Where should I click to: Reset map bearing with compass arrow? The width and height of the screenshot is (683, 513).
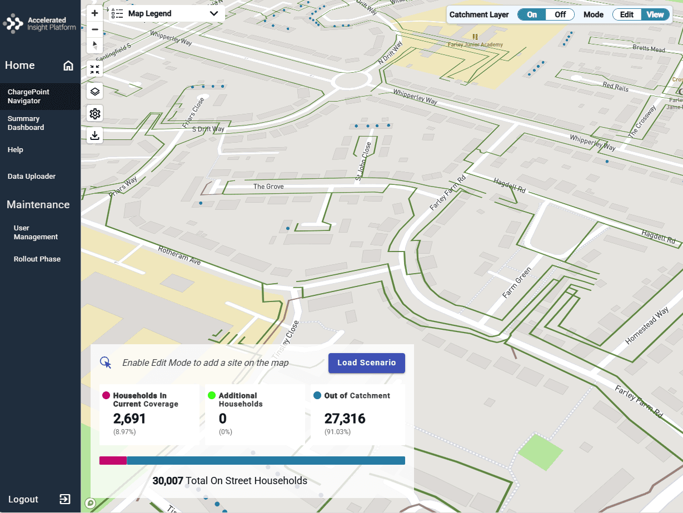(95, 45)
